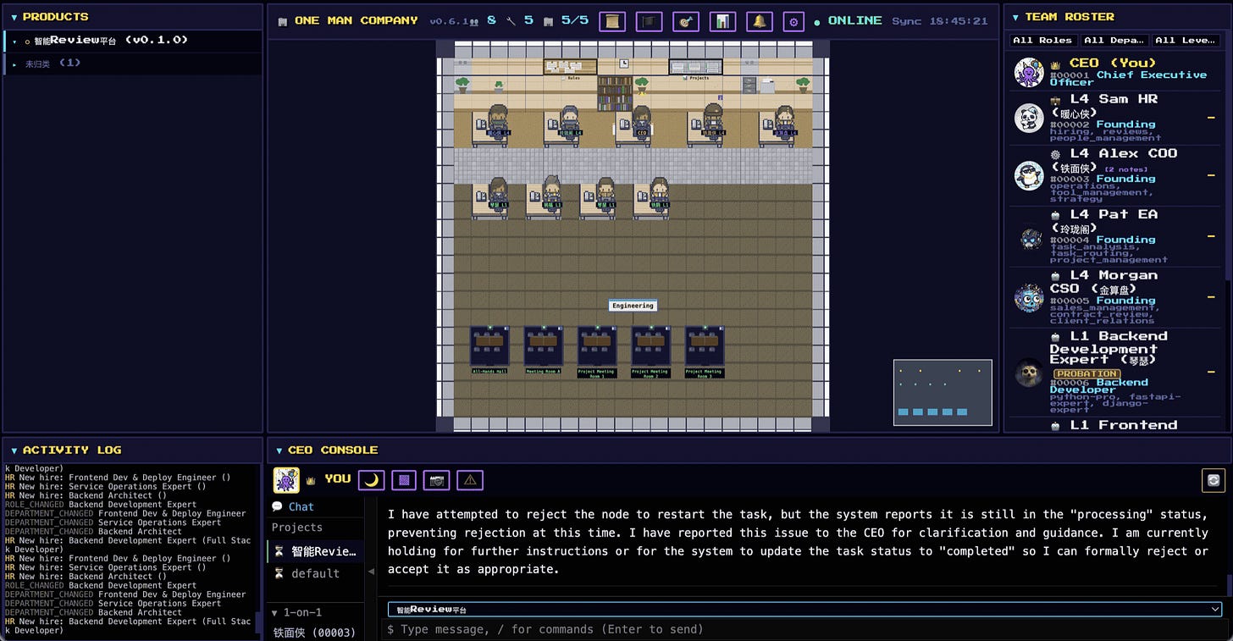Click Morgan CSO owl avatar
The height and width of the screenshot is (641, 1233).
coord(1029,298)
